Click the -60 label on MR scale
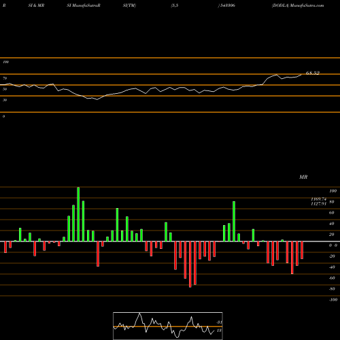The image size is (340, 340). tap(332, 278)
